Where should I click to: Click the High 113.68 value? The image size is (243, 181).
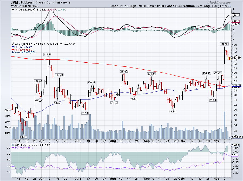coord(138,6)
